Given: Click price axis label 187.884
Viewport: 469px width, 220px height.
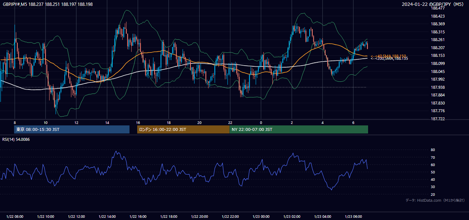Looking at the screenshot, I should 437,95.
